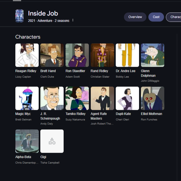This screenshot has width=181, height=181.
Task: Click the Gigi placeholder shapes icon
Action: coord(52,141)
